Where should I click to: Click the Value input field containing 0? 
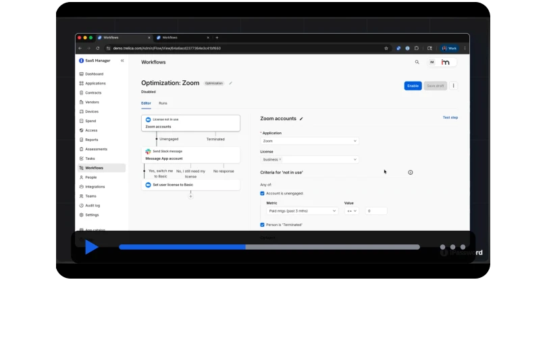pyautogui.click(x=376, y=211)
